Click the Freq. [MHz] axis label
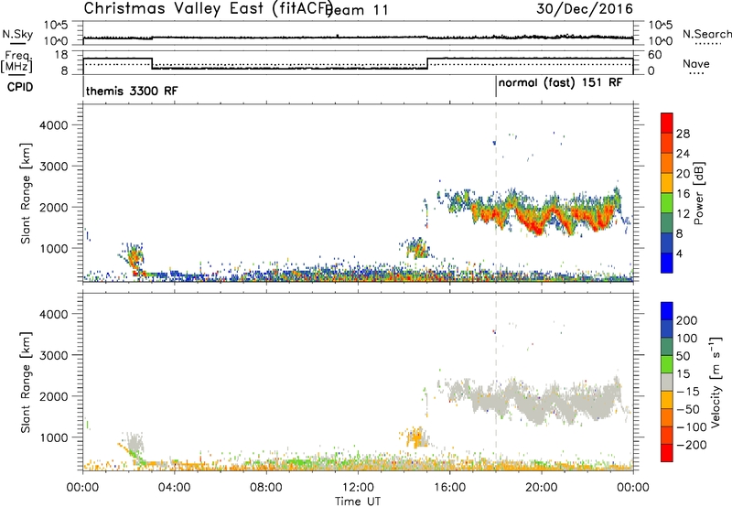Image resolution: width=732 pixels, height=507 pixels. tap(16, 61)
